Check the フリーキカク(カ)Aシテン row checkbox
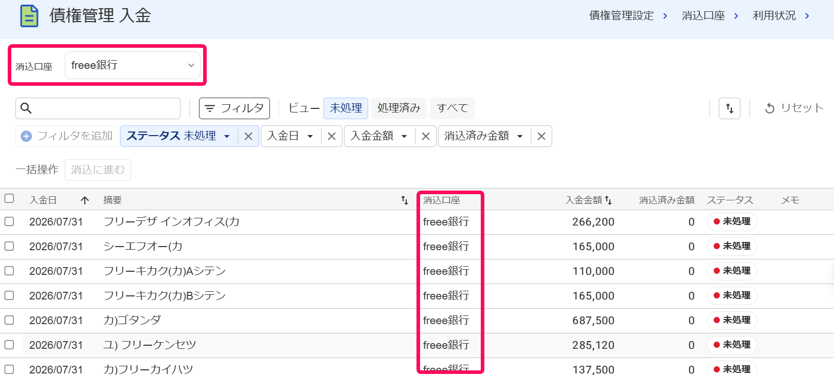This screenshot has width=834, height=375. [9, 271]
